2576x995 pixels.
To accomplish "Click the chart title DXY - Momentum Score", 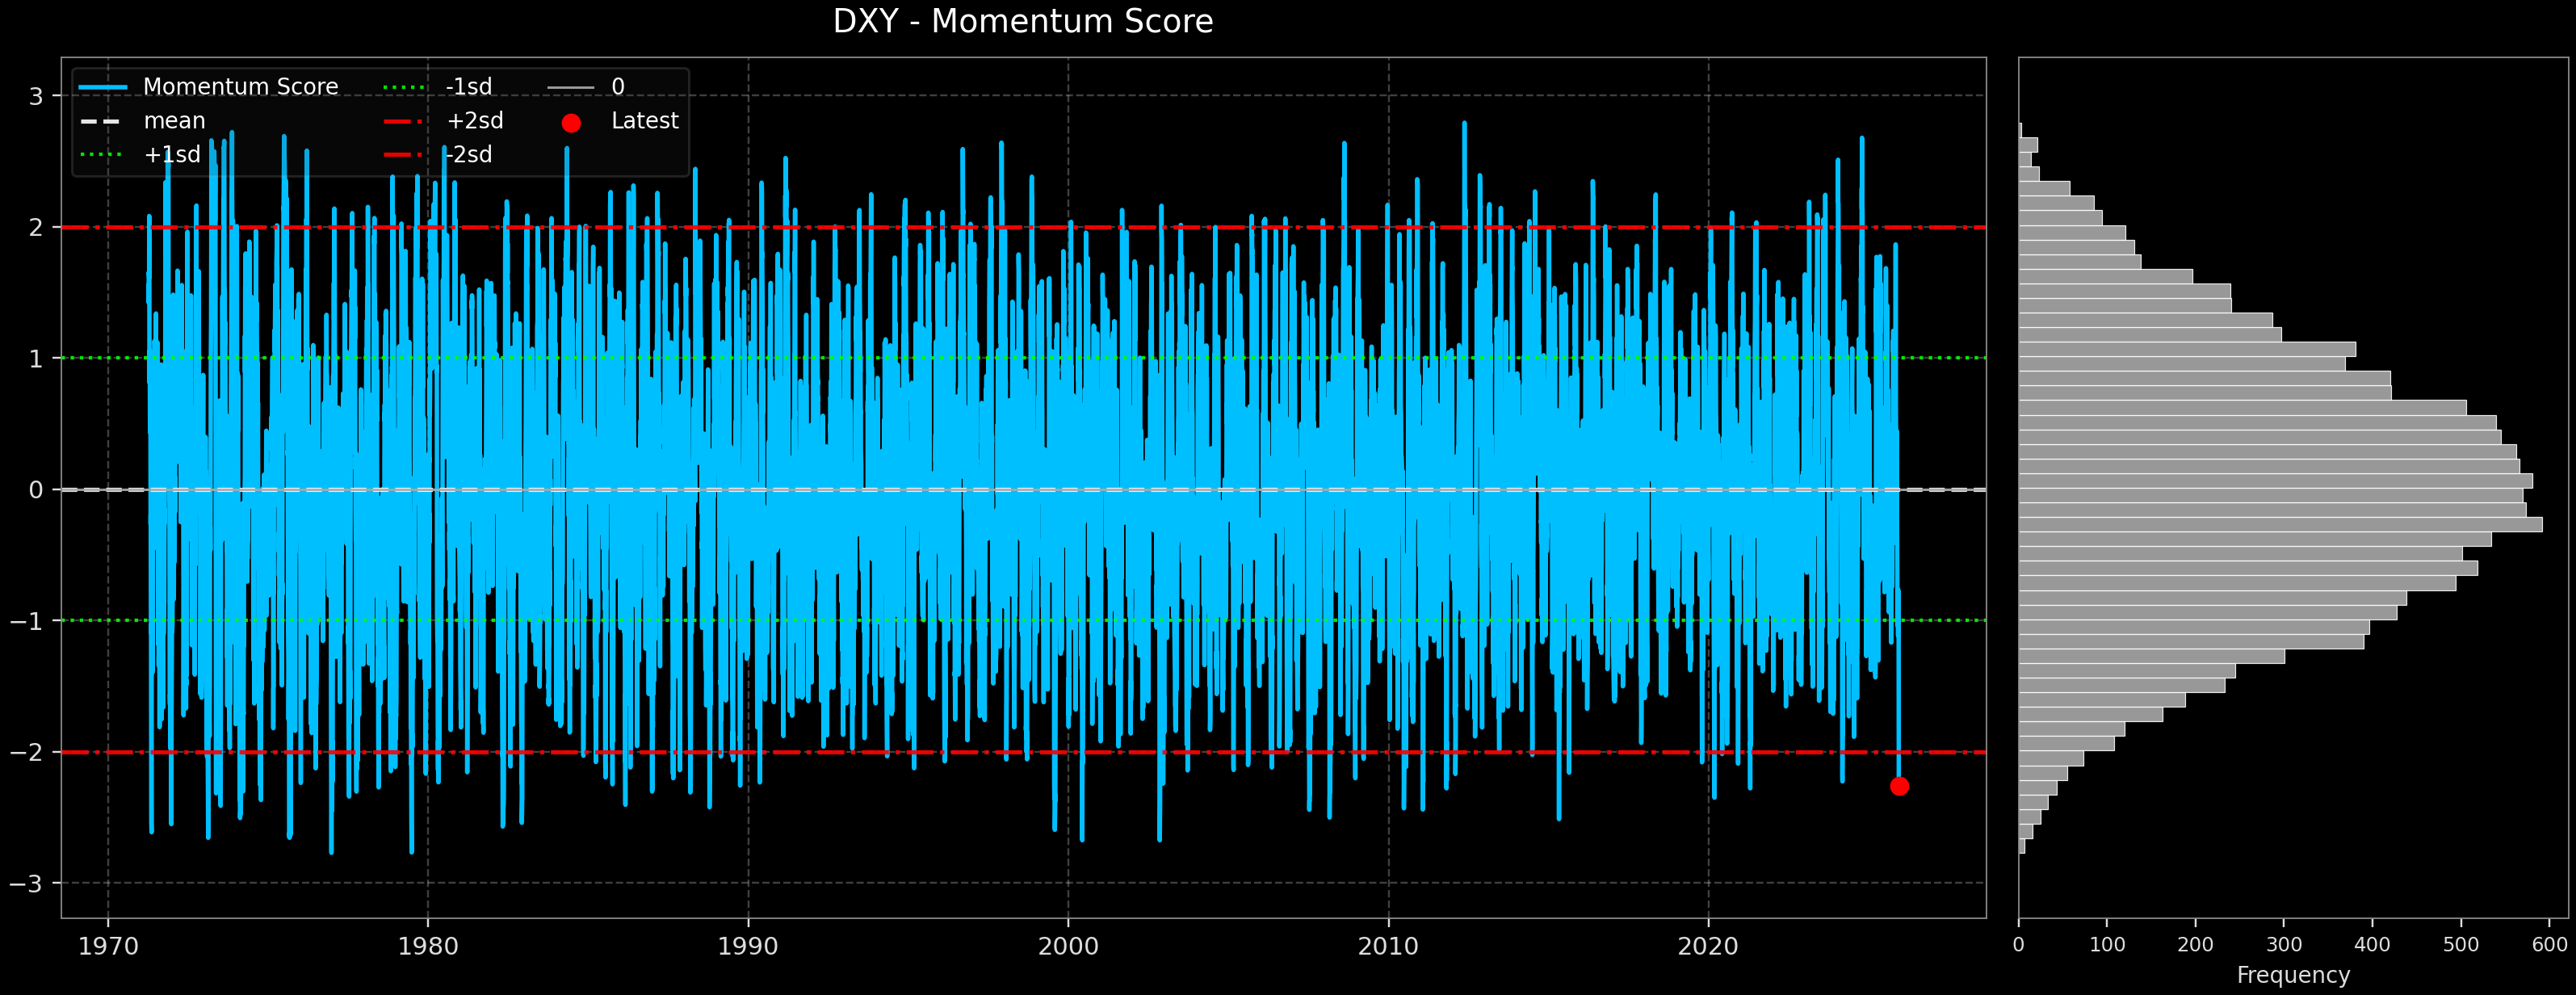I will (x=1022, y=22).
